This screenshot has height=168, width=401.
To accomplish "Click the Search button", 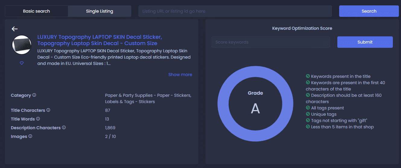I will [369, 11].
